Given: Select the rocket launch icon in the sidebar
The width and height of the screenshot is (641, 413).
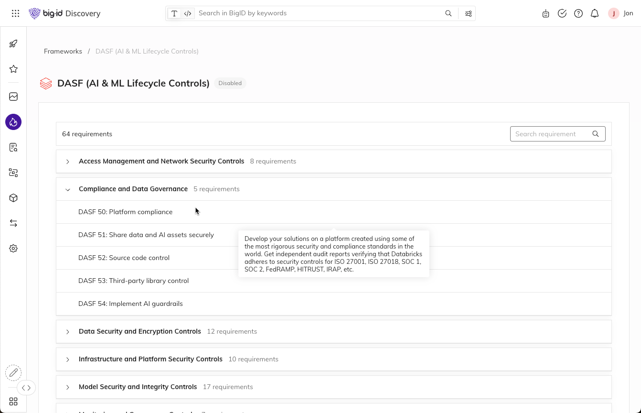Looking at the screenshot, I should [x=13, y=43].
